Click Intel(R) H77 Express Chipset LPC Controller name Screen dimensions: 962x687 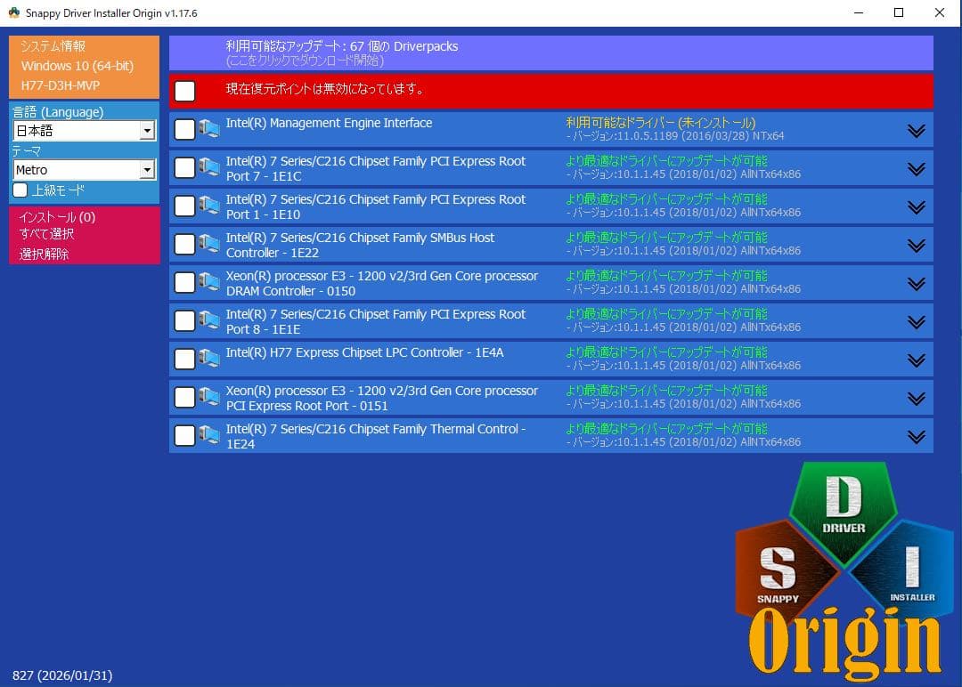(364, 352)
